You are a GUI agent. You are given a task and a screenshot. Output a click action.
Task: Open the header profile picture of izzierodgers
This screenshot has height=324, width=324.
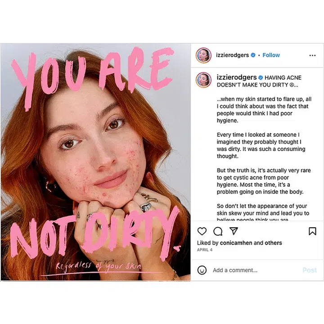[x=203, y=55]
